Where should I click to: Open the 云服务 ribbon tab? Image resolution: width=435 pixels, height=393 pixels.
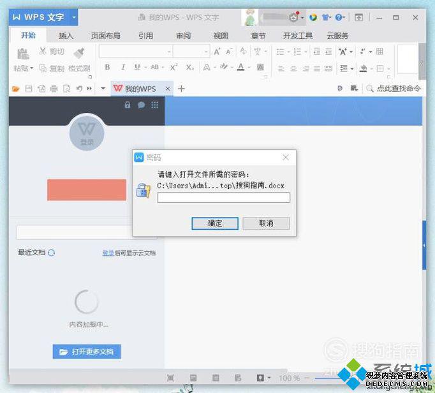337,36
